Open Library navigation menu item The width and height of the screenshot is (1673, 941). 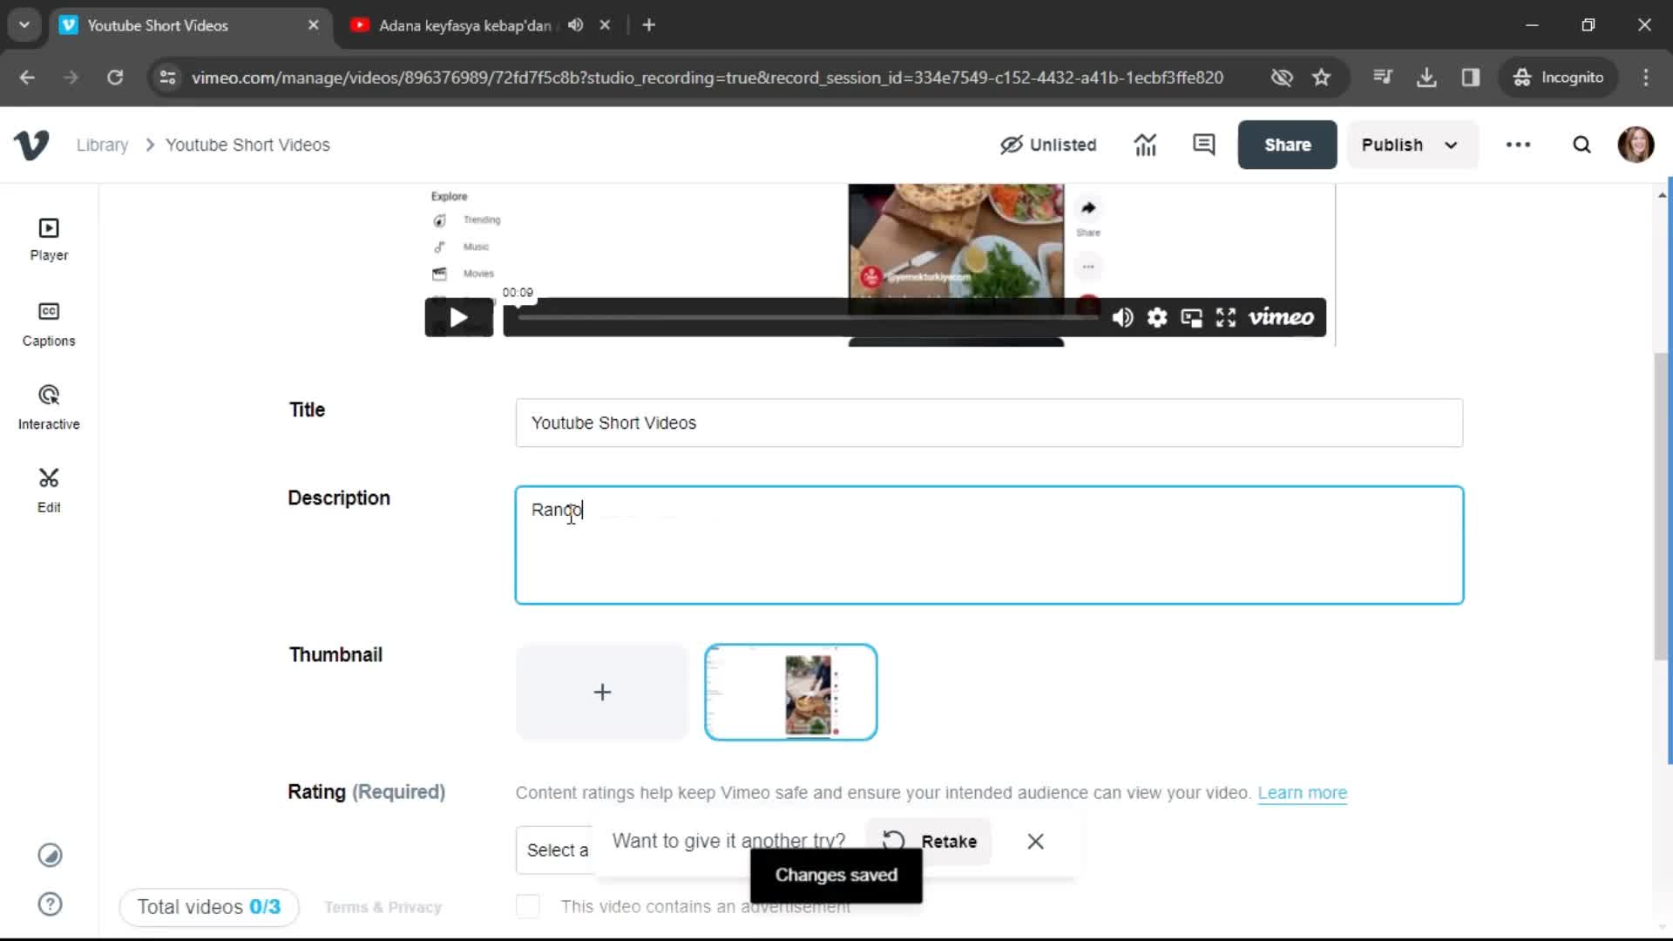[102, 145]
